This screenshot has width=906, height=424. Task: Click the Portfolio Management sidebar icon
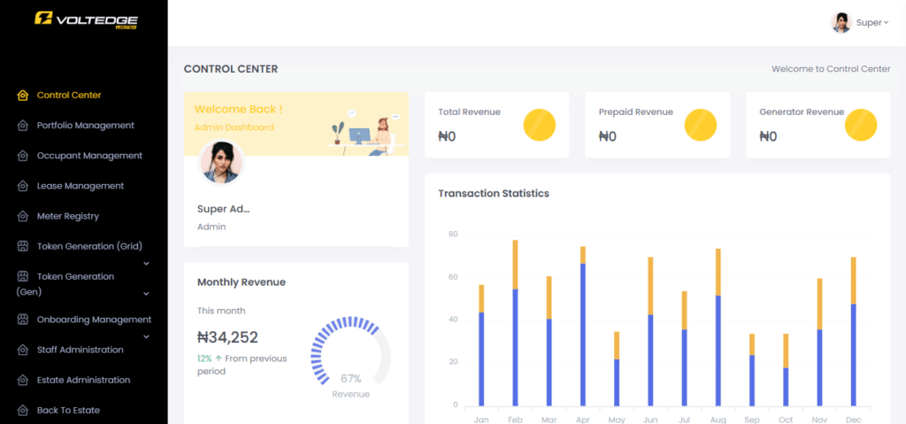click(x=23, y=126)
